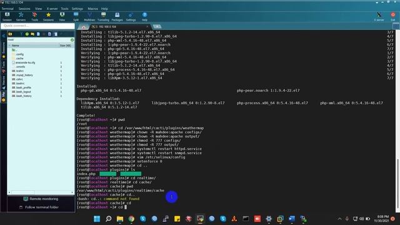Viewport: 400px width, 225px height.
Task: Select the .tcshrc file
Action: [18, 71]
